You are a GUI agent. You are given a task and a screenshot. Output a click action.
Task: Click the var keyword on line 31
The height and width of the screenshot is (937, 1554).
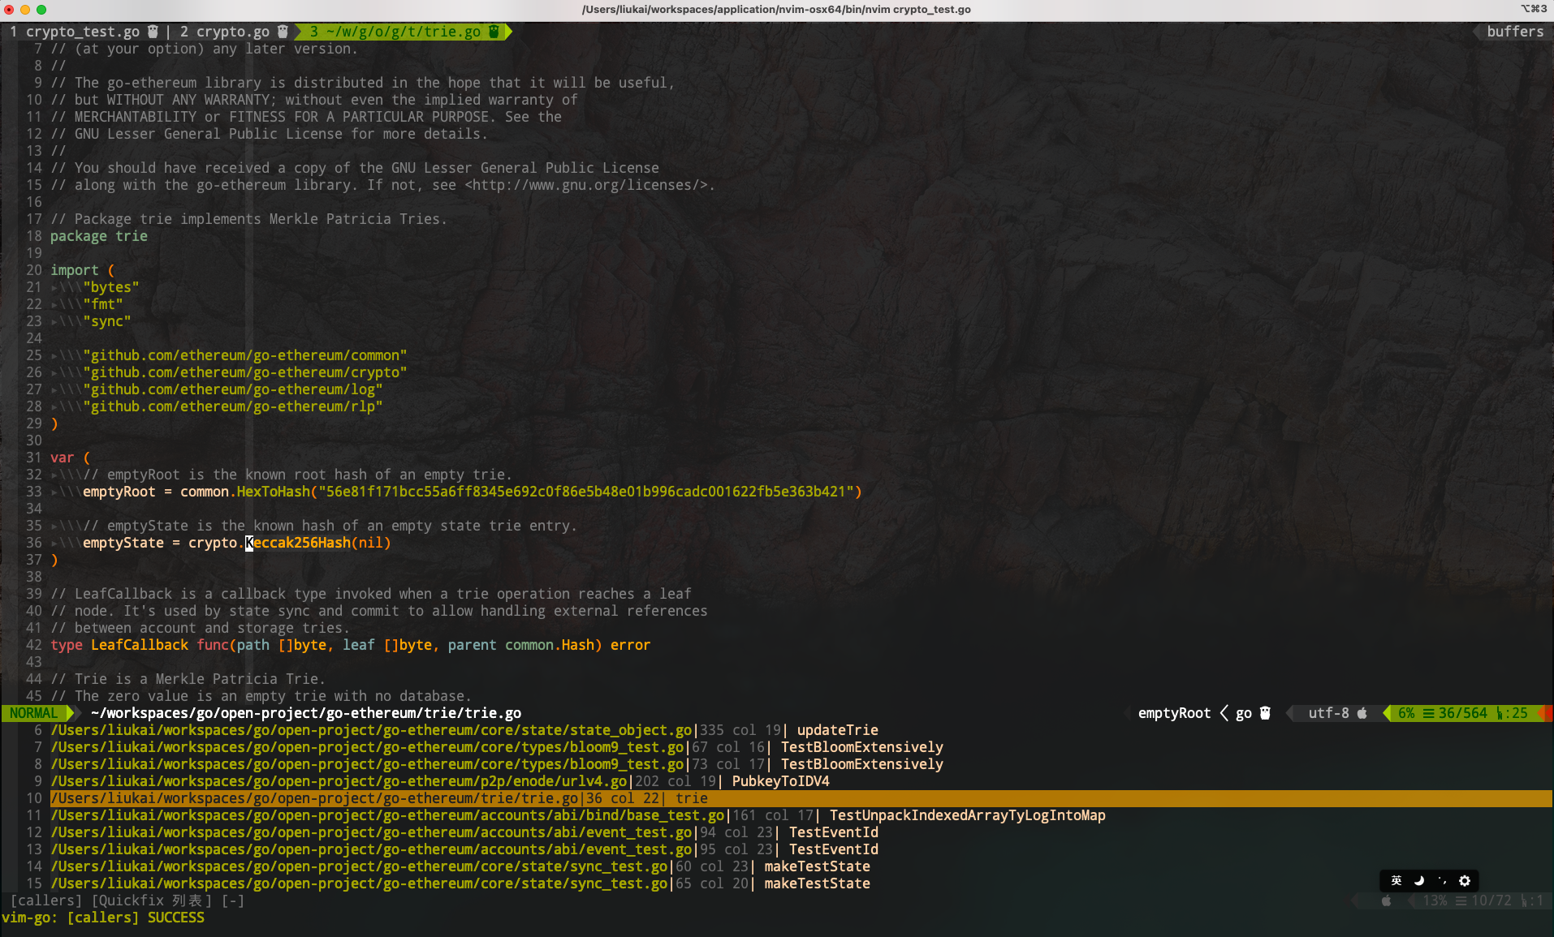(63, 458)
